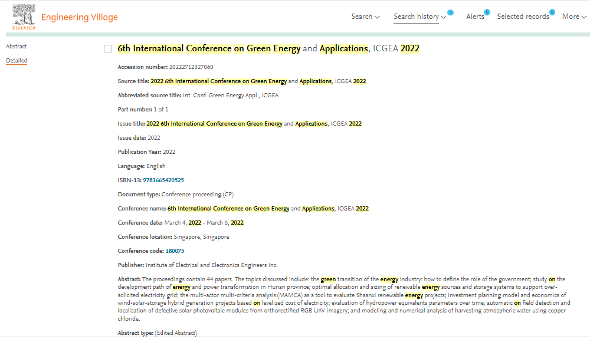The image size is (590, 339).
Task: Expand the More dropdown menu
Action: (x=574, y=17)
